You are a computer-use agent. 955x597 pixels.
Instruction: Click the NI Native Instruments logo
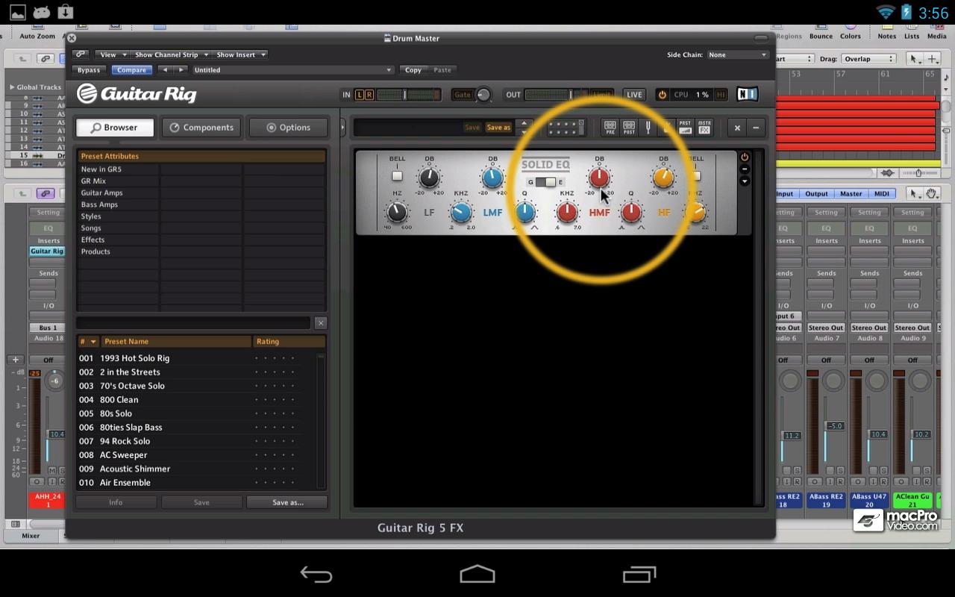(x=747, y=94)
